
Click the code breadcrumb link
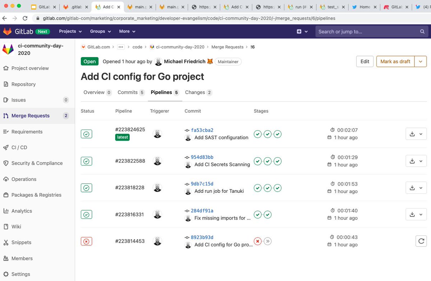pyautogui.click(x=137, y=47)
